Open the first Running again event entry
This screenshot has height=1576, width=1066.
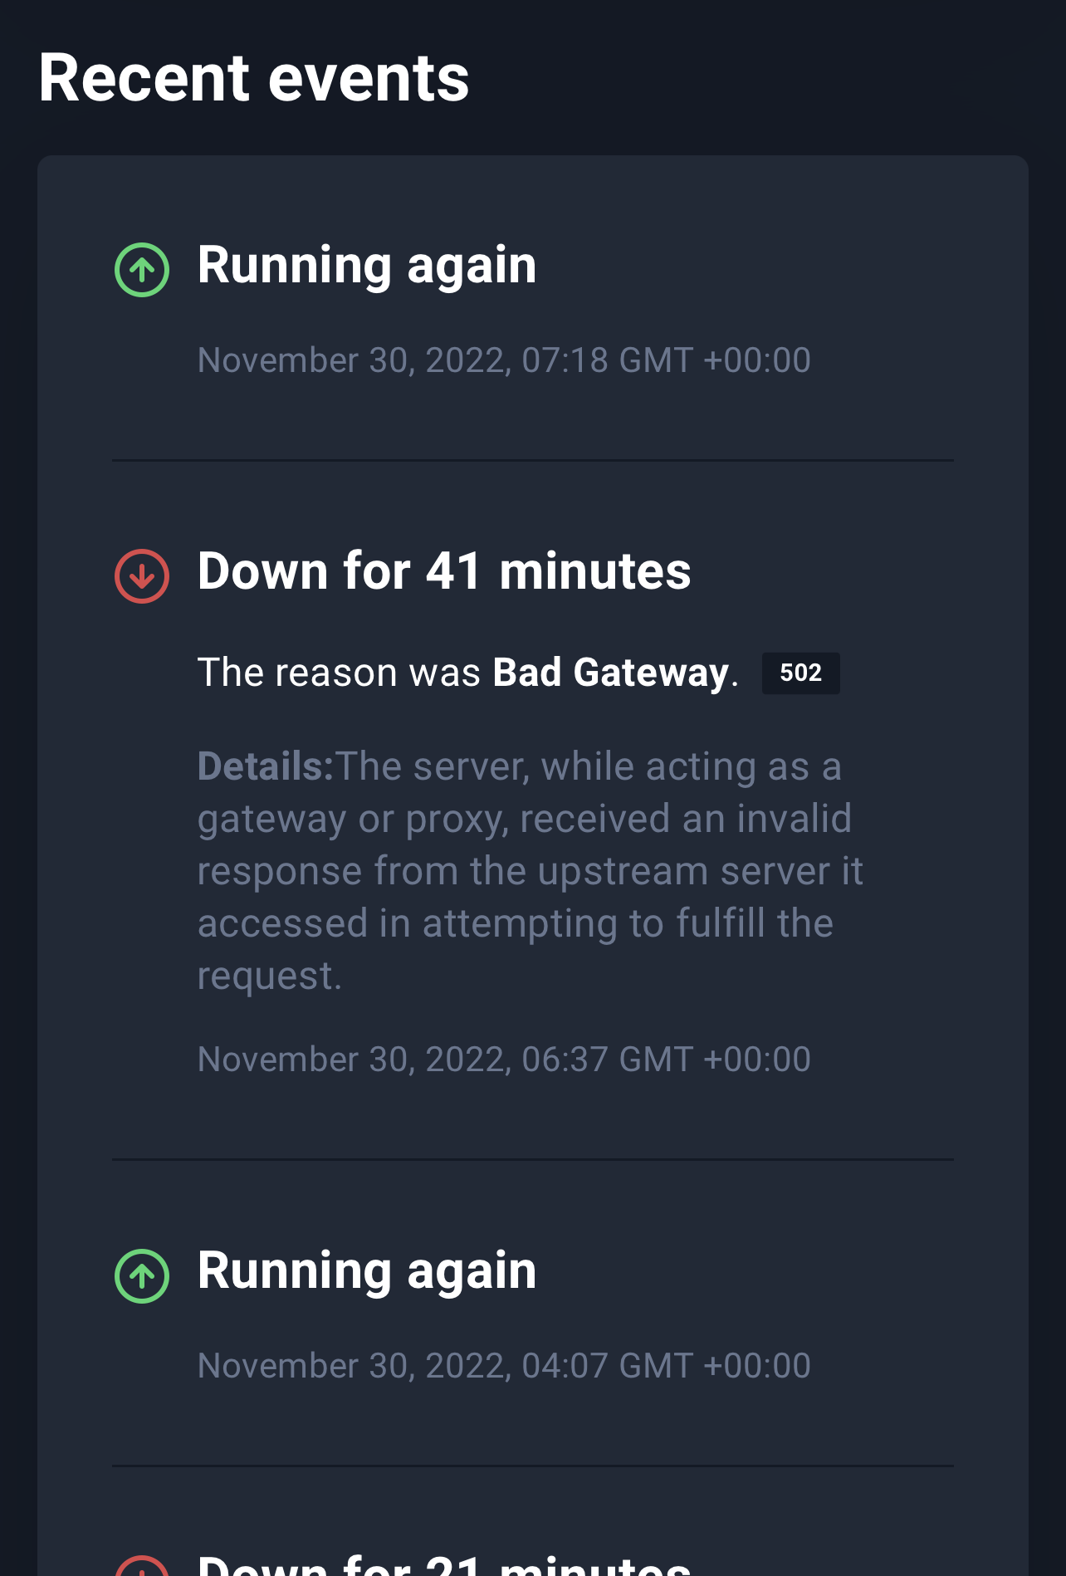[367, 264]
